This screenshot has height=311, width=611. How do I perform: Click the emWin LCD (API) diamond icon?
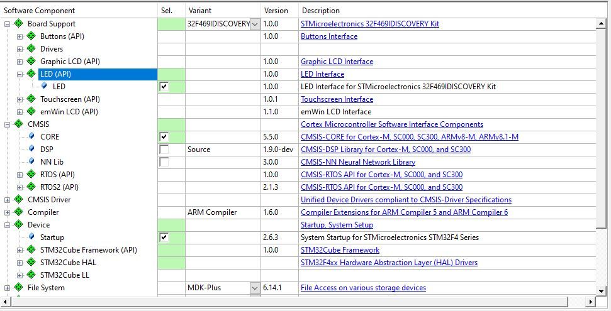(x=31, y=111)
